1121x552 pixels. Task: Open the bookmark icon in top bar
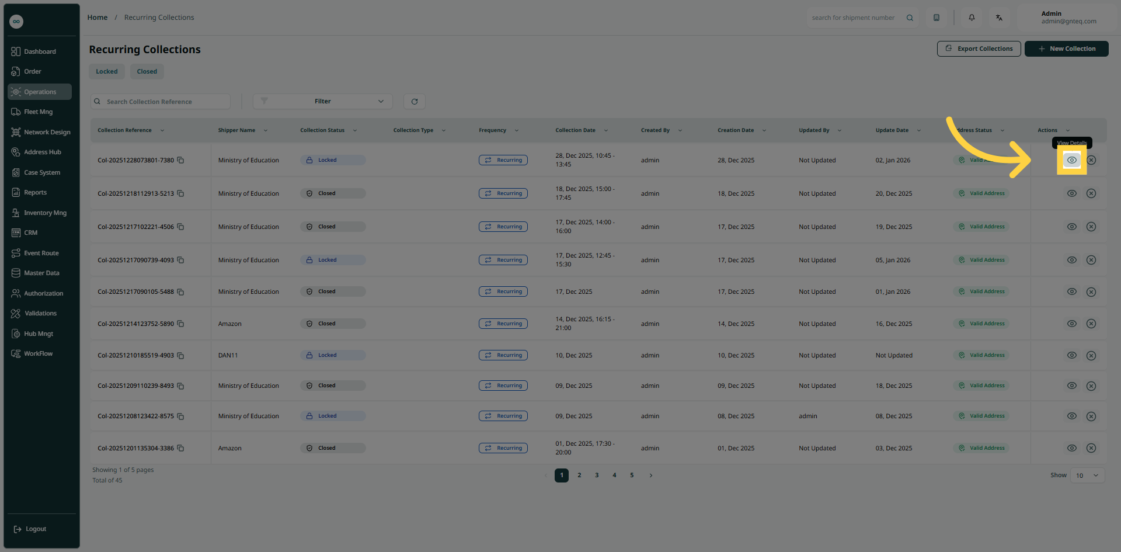937,18
